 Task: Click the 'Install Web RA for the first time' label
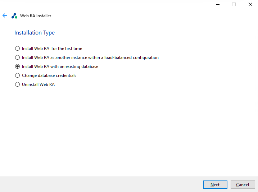(52, 49)
